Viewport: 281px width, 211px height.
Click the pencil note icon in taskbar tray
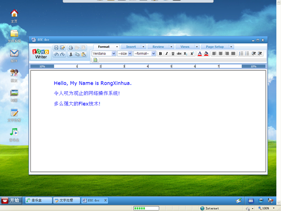(238, 200)
